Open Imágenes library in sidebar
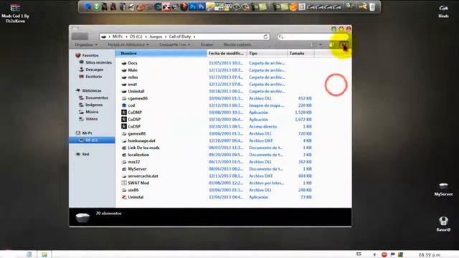The image size is (459, 258). [x=91, y=105]
